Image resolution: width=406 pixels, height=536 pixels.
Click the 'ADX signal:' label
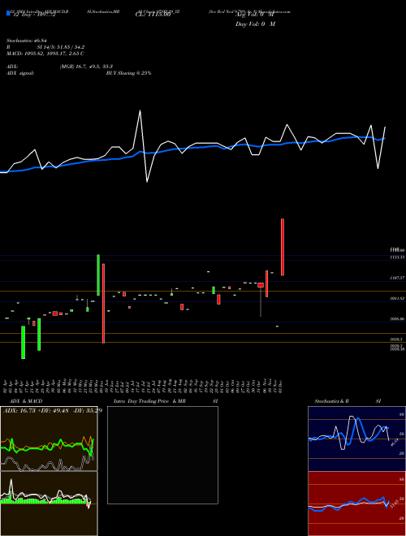[20, 73]
